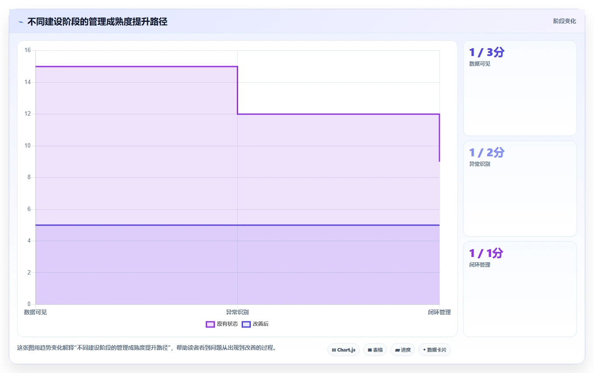
Task: Click the y-axis tick label 2
Action: click(x=29, y=273)
